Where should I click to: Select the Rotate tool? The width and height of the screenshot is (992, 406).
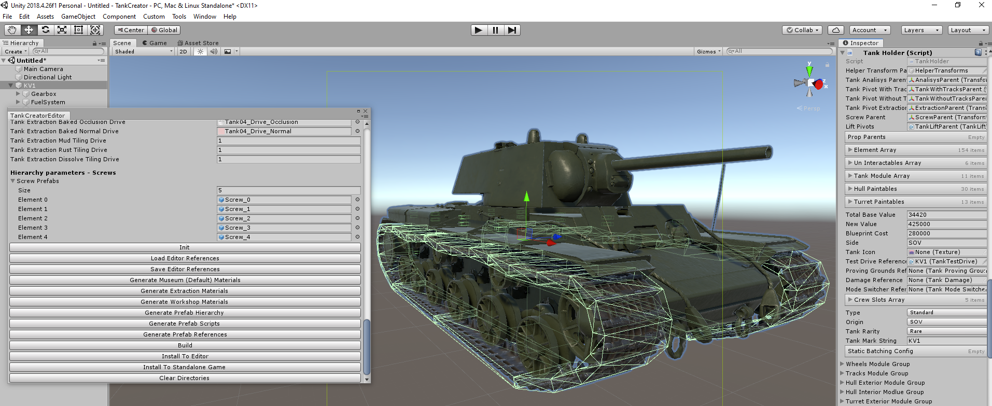point(45,30)
